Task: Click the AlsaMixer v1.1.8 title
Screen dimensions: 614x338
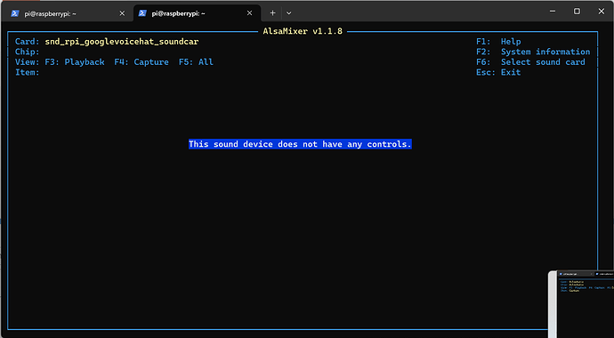Action: [303, 31]
